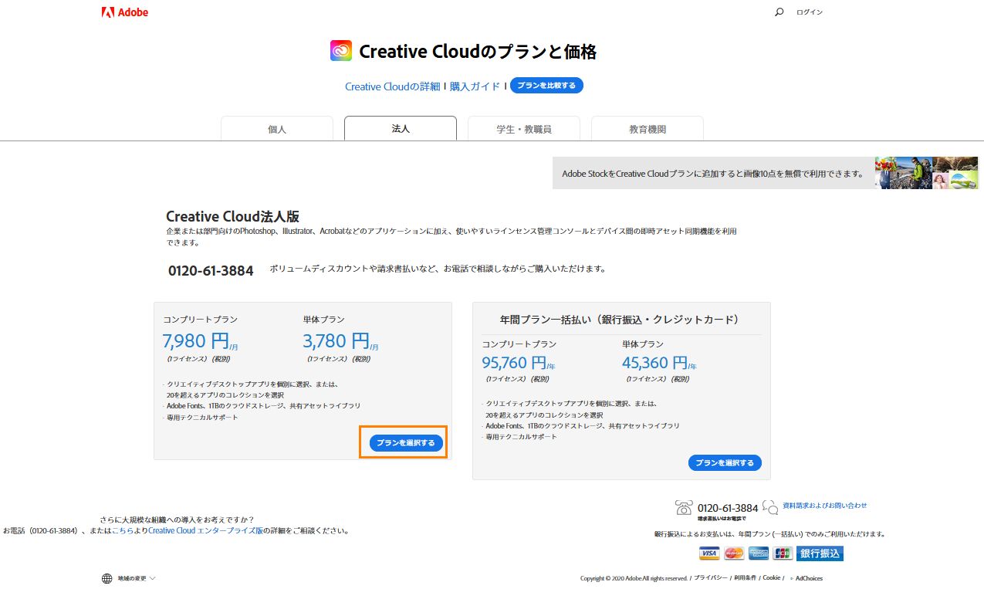Image resolution: width=984 pixels, height=589 pixels.
Task: Click the AdChoices triangle icon
Action: 791,578
